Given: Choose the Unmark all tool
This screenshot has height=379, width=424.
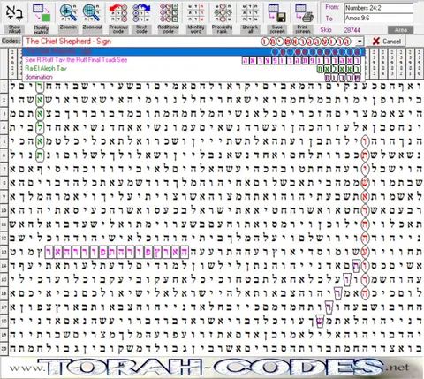Looking at the screenshot, I should click(250, 18).
